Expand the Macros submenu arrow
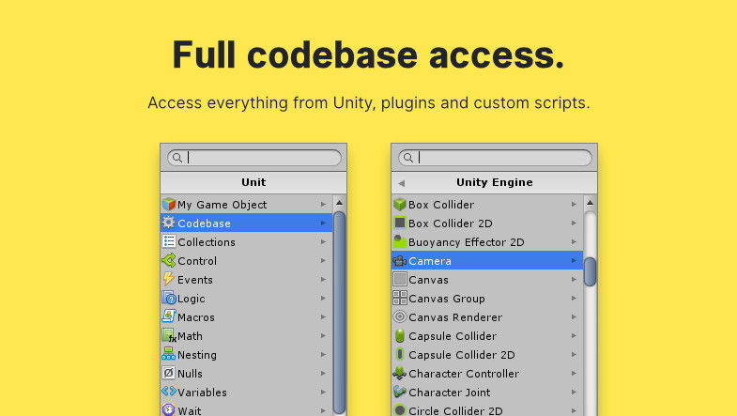Screen dimensions: 737x416 click(x=323, y=317)
